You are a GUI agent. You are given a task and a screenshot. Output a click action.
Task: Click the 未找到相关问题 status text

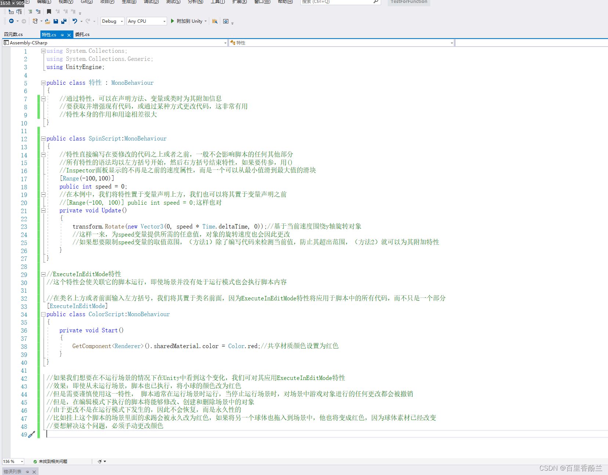(53, 461)
